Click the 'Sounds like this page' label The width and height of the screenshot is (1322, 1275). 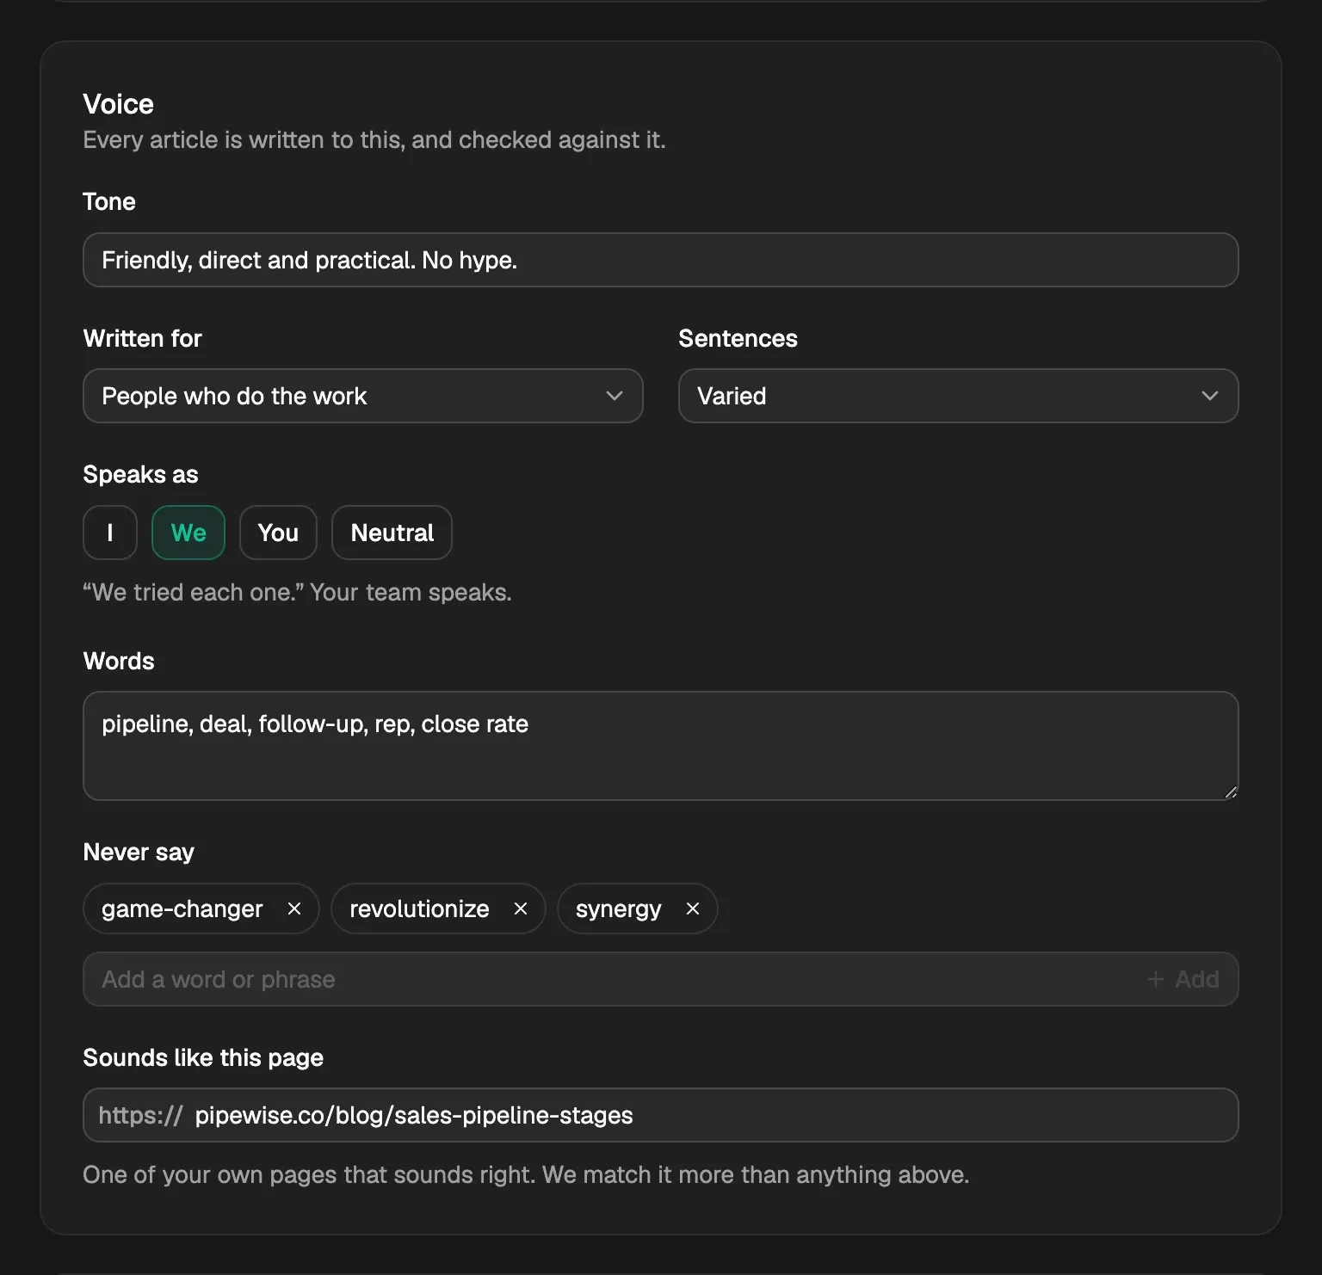point(203,1057)
